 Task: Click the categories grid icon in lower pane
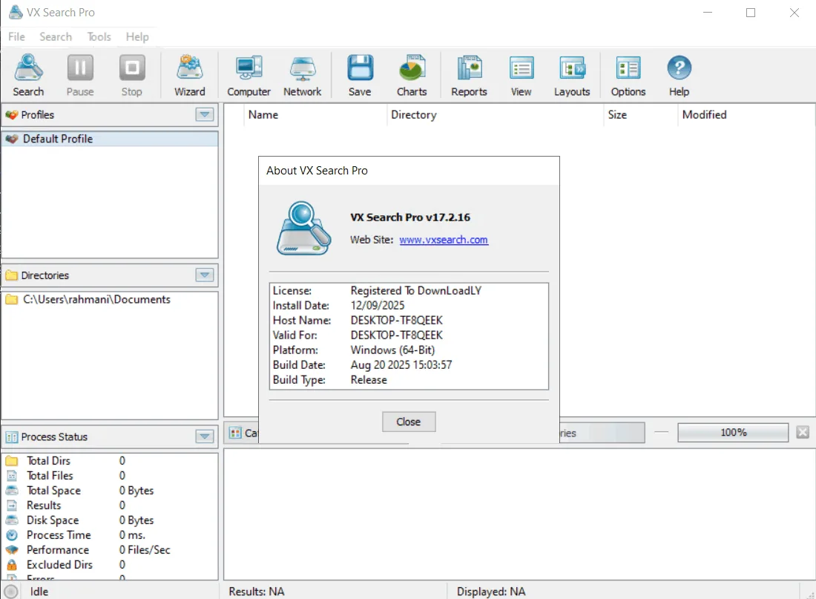[236, 433]
